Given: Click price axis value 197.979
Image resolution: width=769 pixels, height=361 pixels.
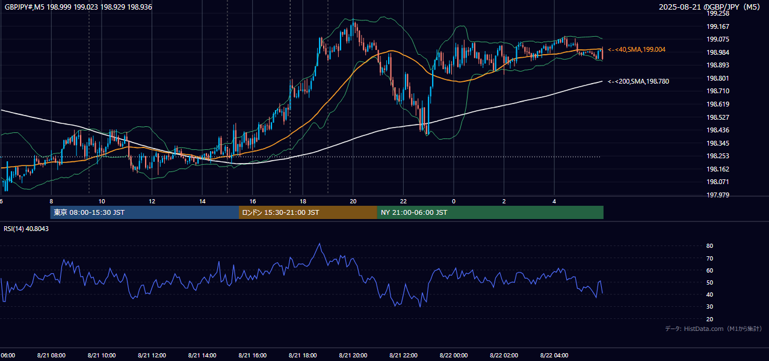Looking at the screenshot, I should pos(718,195).
